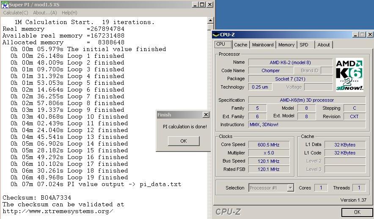374x219 pixels.
Task: Click the AMD K6-2 3DNow! logo
Action: (x=349, y=75)
